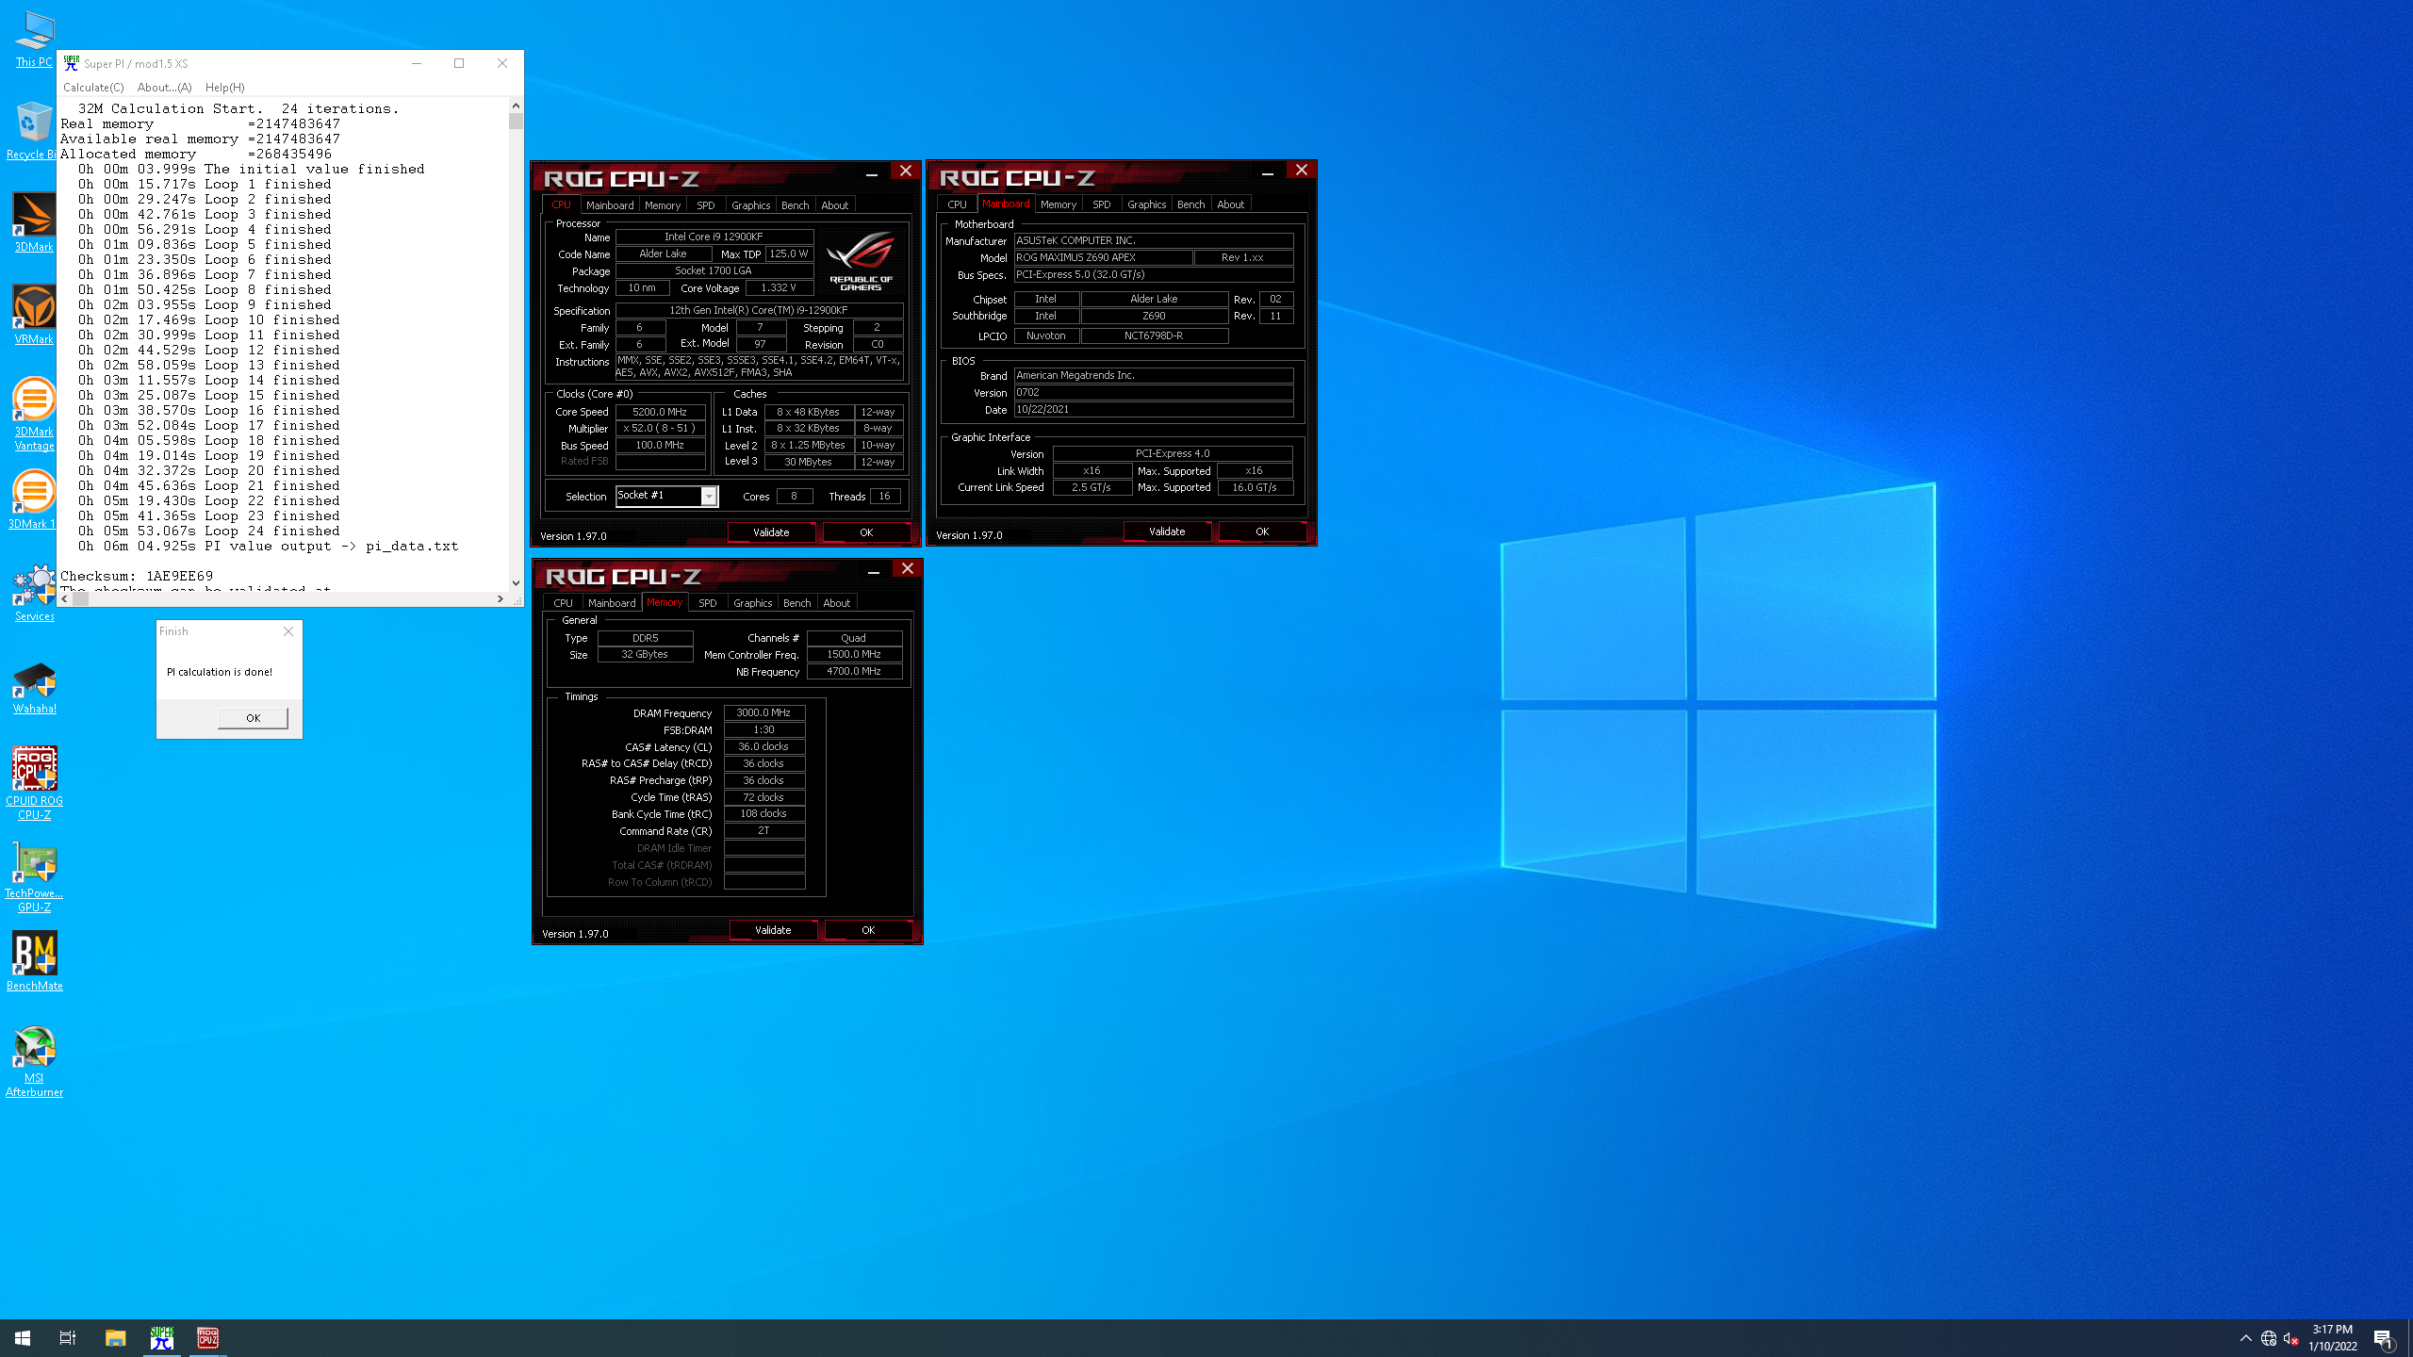Launch 3DMark 11 desktop shortcut
The image size is (2413, 1357).
click(32, 499)
